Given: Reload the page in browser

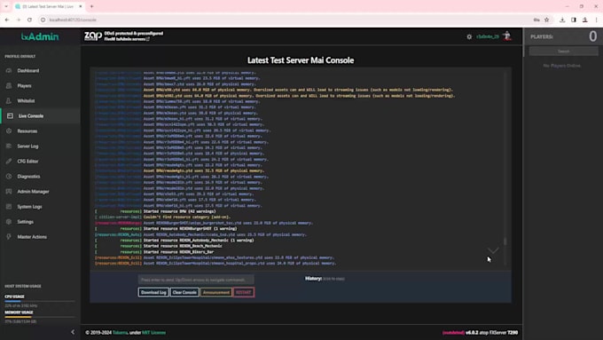Looking at the screenshot, I should [29, 20].
